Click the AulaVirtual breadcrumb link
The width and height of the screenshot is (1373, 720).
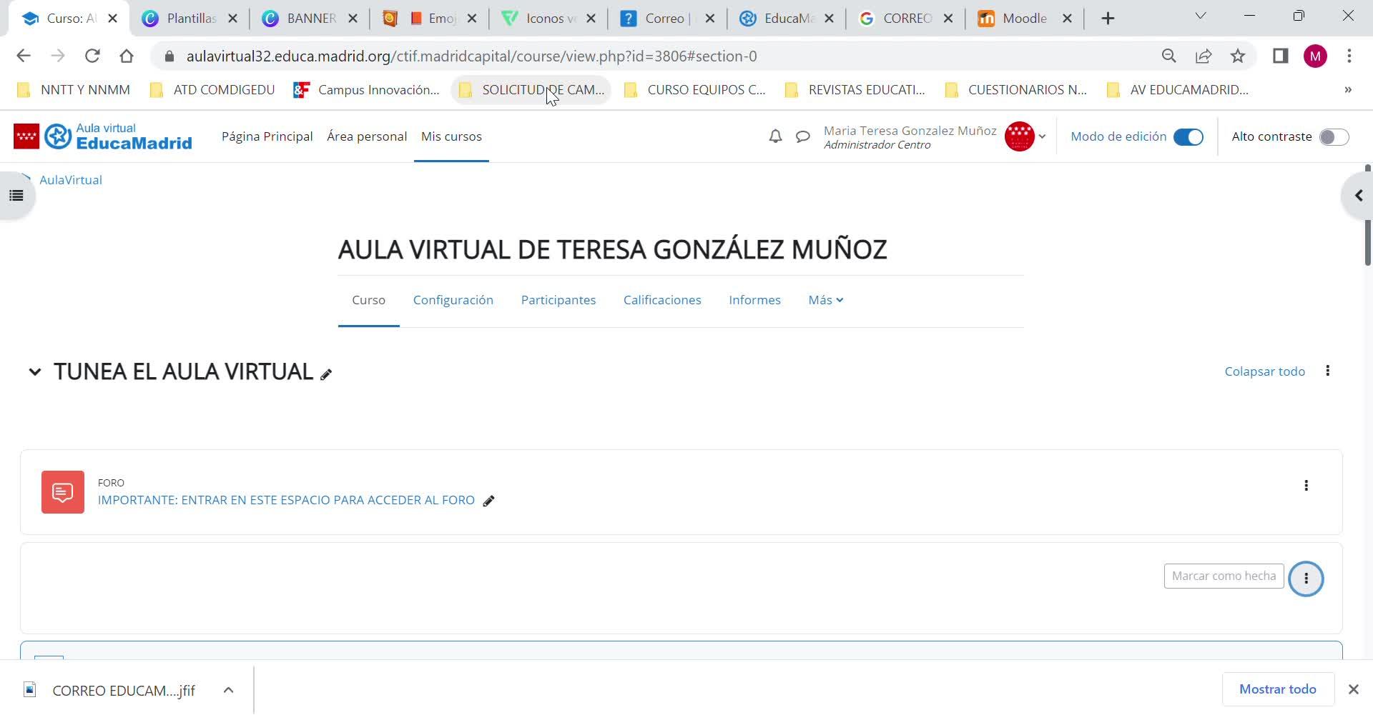(x=71, y=180)
